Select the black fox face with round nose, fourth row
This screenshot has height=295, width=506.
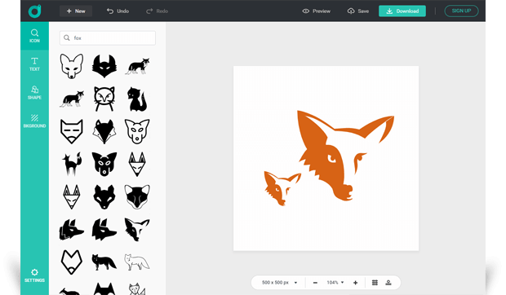104,165
